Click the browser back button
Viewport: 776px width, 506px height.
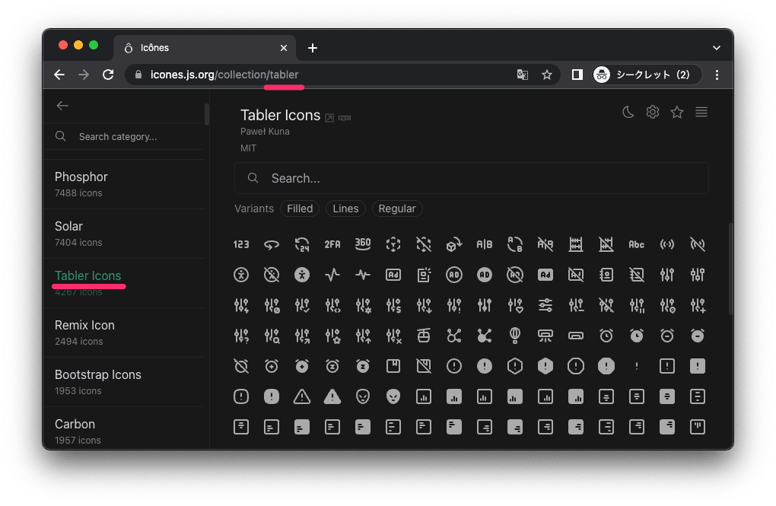[59, 75]
